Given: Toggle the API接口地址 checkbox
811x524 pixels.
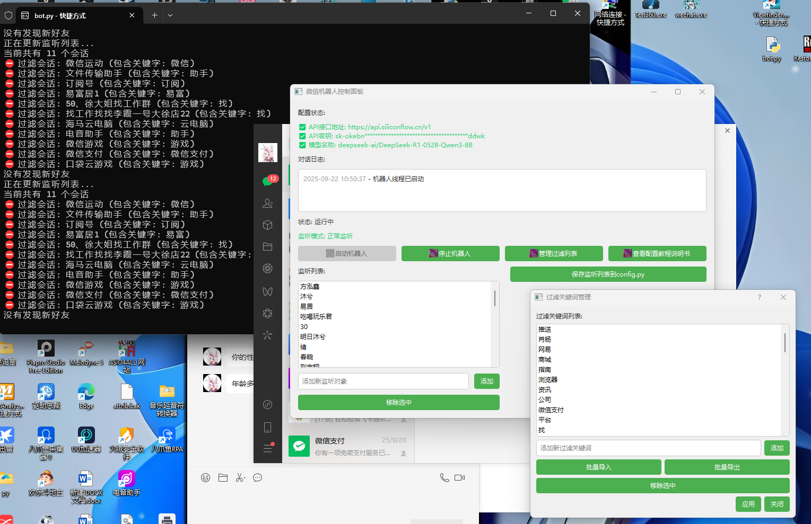Looking at the screenshot, I should pyautogui.click(x=302, y=127).
